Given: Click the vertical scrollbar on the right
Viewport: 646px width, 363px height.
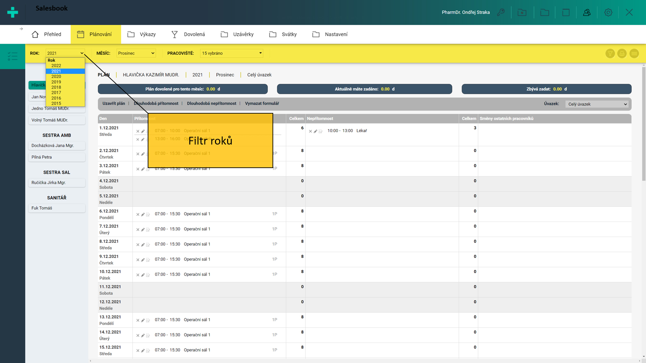Looking at the screenshot, I should [x=643, y=124].
